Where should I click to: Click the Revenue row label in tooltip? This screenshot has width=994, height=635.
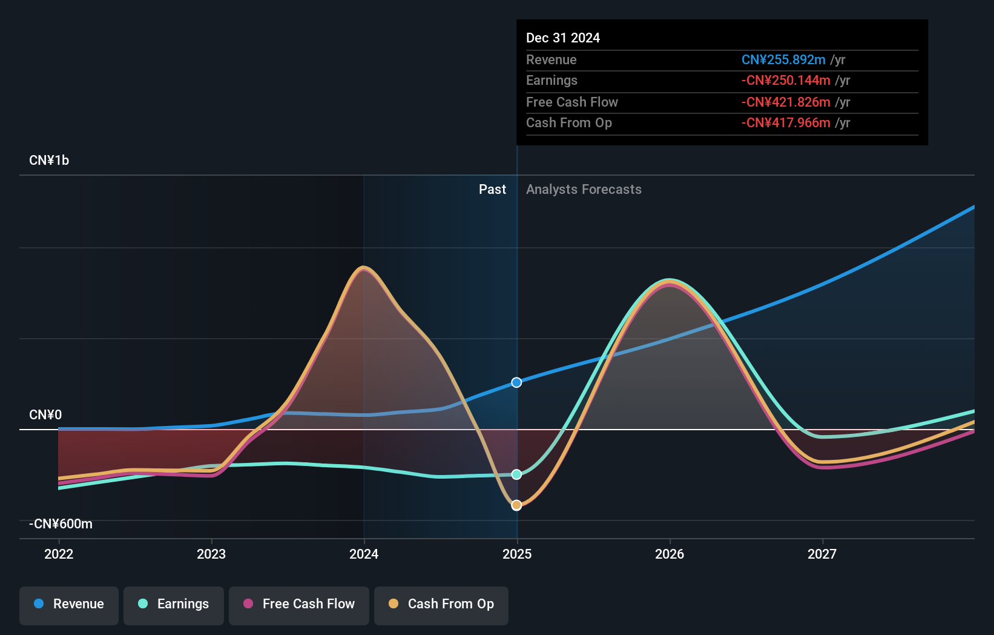click(551, 60)
